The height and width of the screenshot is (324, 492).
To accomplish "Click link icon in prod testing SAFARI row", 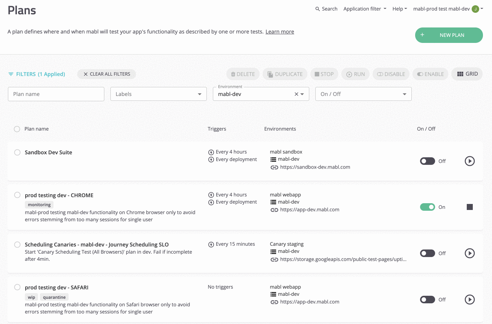I will (274, 302).
